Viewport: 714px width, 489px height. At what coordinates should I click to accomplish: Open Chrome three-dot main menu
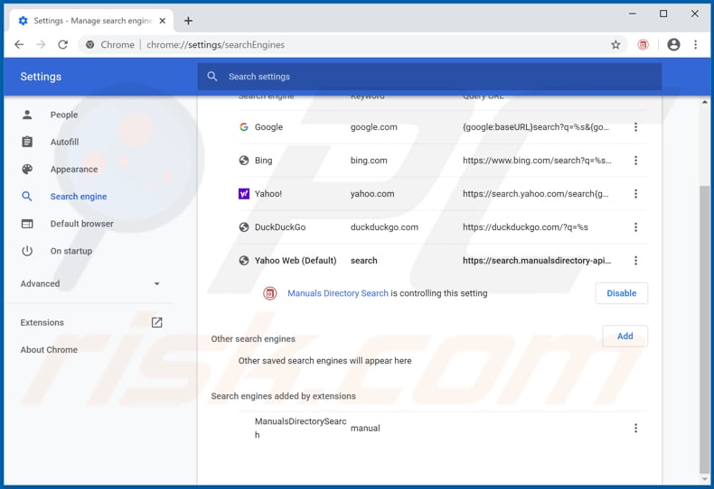point(696,44)
